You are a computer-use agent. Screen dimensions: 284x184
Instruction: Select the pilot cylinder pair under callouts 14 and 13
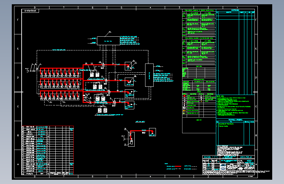click(x=95, y=75)
